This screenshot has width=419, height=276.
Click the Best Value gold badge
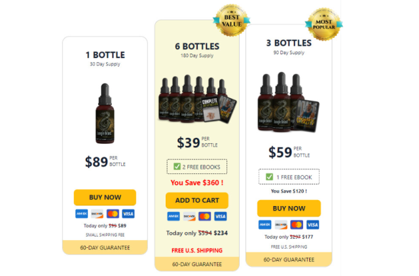pyautogui.click(x=232, y=20)
